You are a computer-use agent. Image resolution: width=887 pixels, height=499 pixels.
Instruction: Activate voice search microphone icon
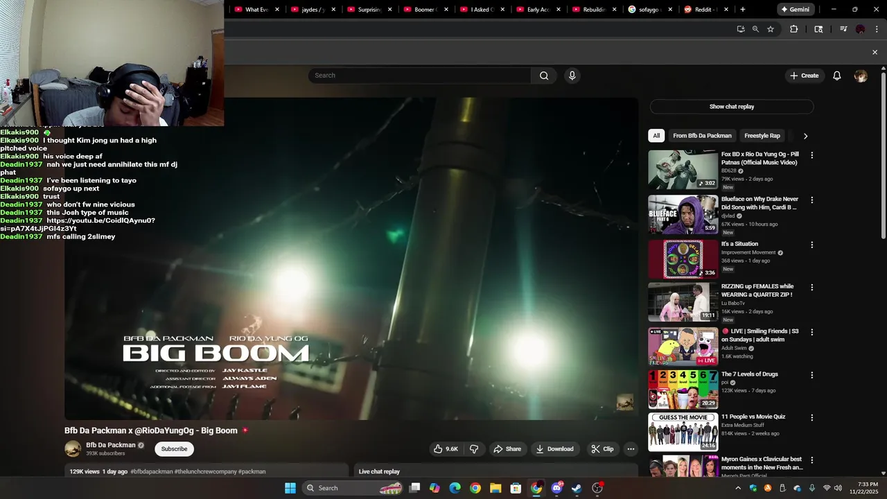(572, 76)
